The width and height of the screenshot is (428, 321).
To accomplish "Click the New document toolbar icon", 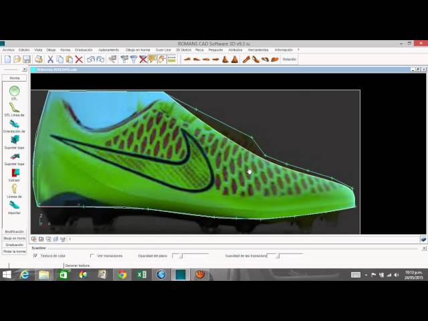I will point(7,59).
